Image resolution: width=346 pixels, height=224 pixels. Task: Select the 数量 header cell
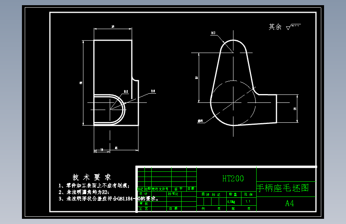tap(233, 194)
